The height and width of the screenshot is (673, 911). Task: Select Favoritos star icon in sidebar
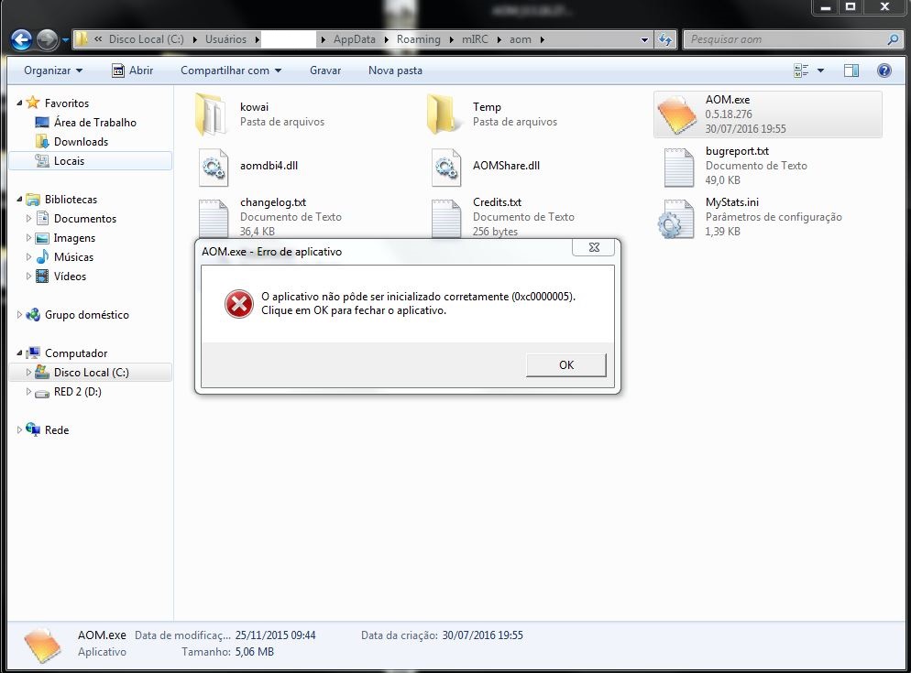tap(33, 103)
